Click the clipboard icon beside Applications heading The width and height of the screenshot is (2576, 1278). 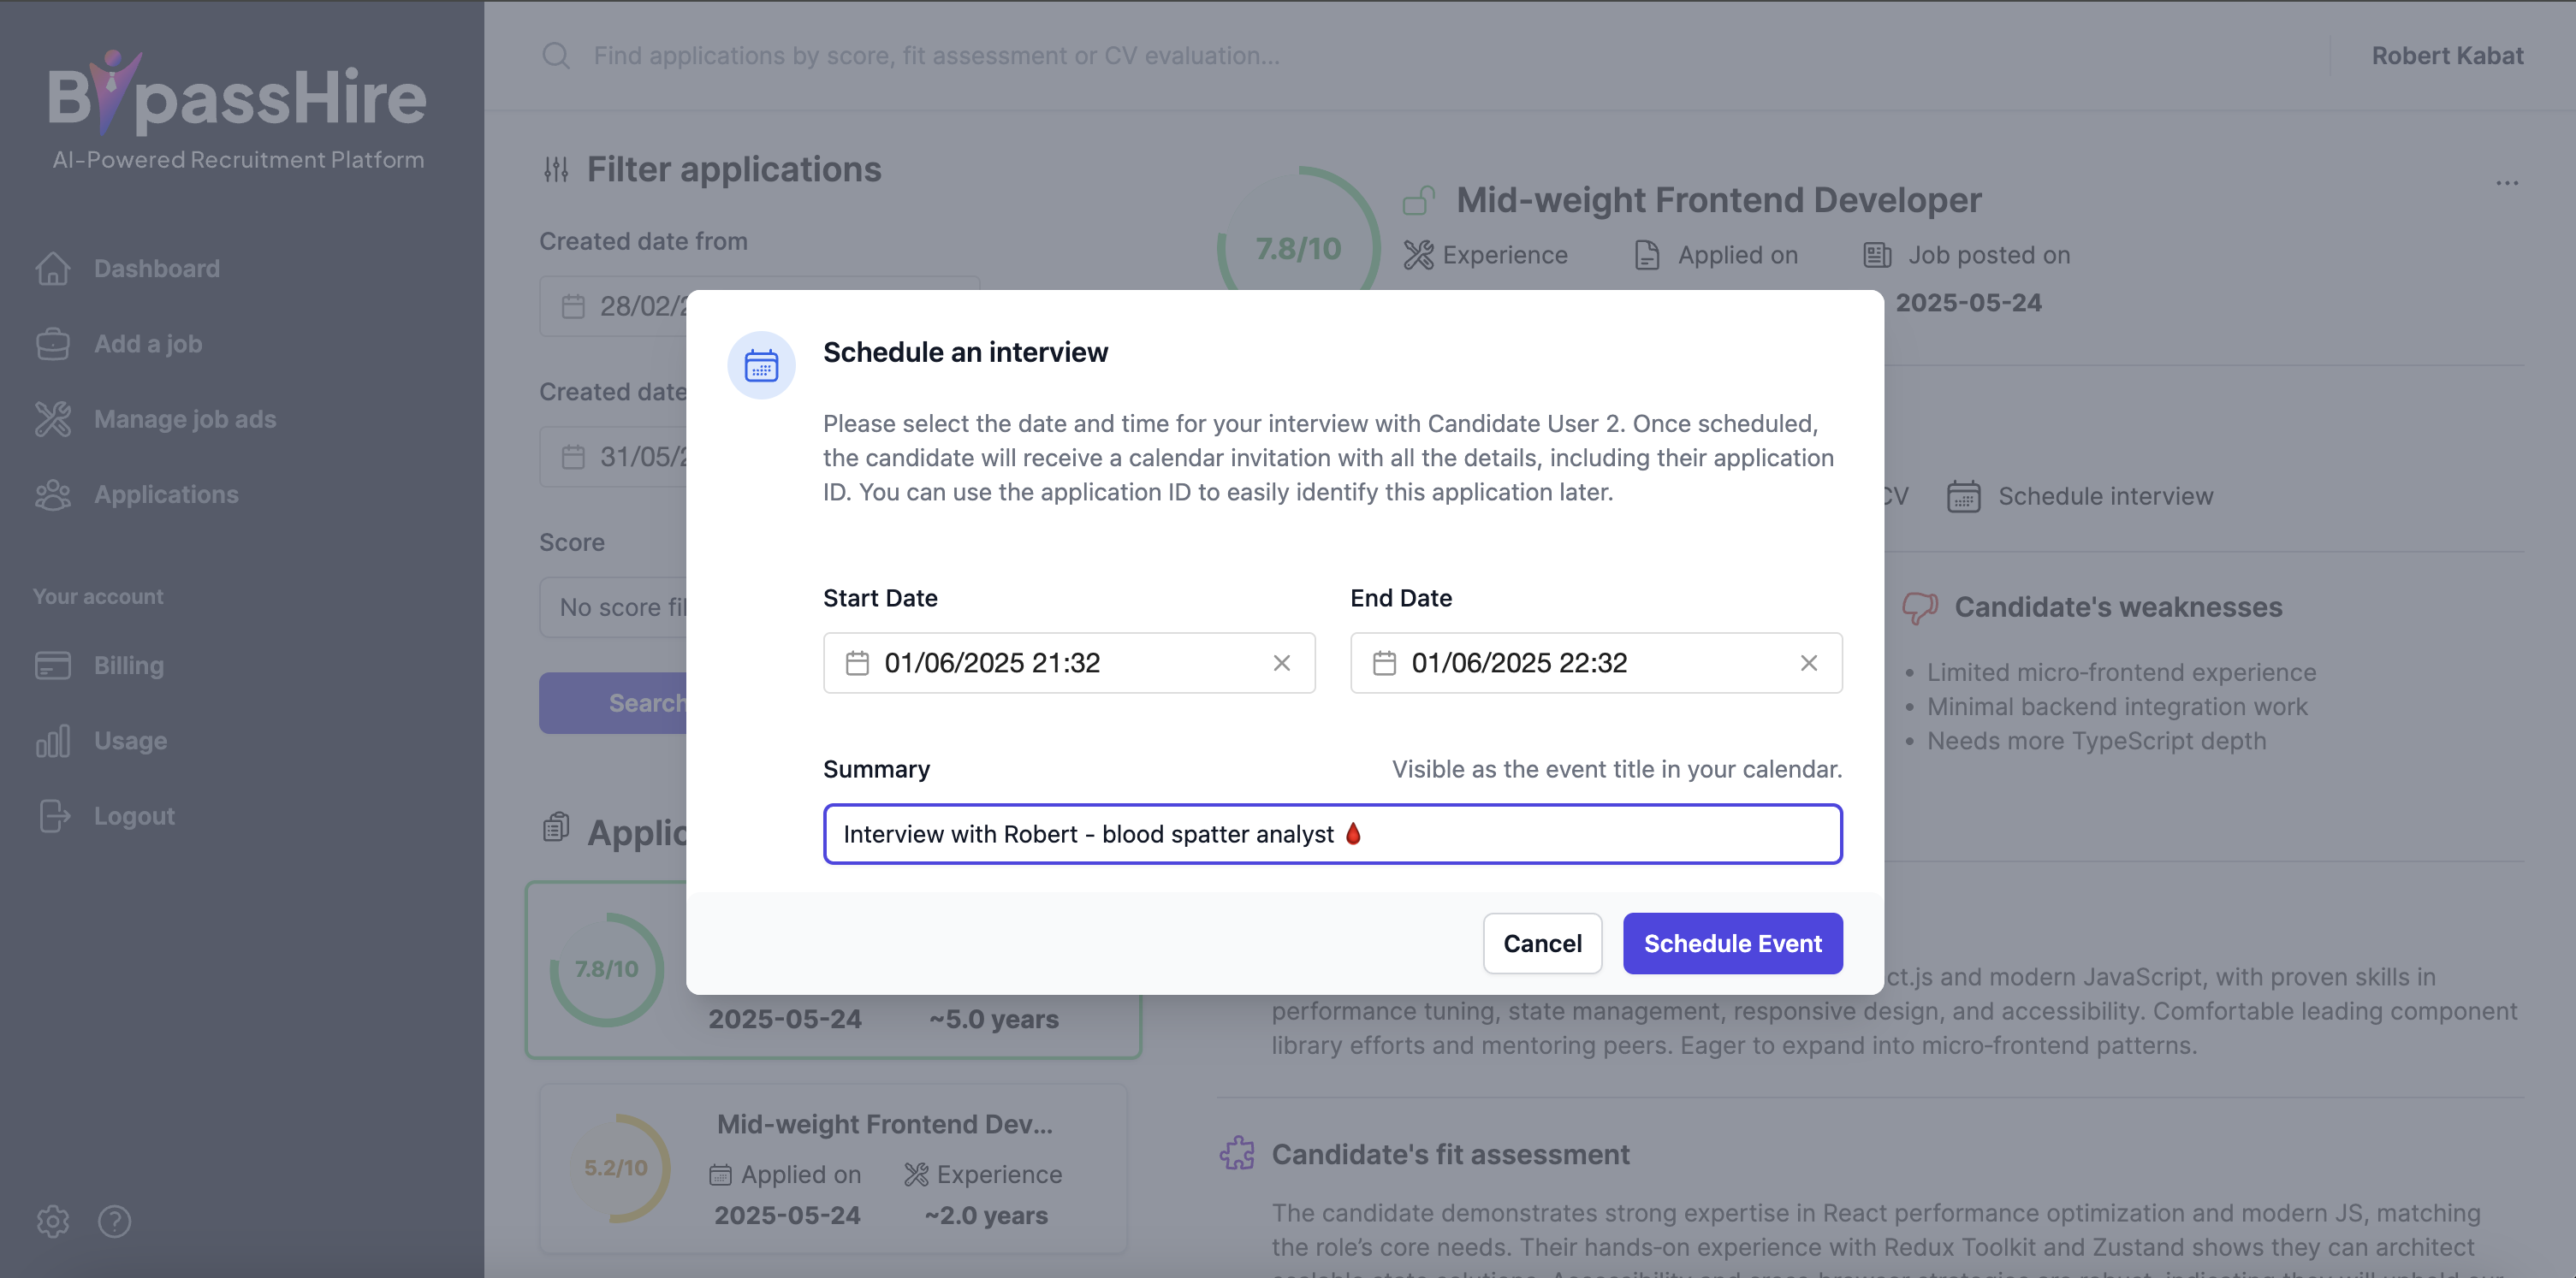(x=556, y=827)
